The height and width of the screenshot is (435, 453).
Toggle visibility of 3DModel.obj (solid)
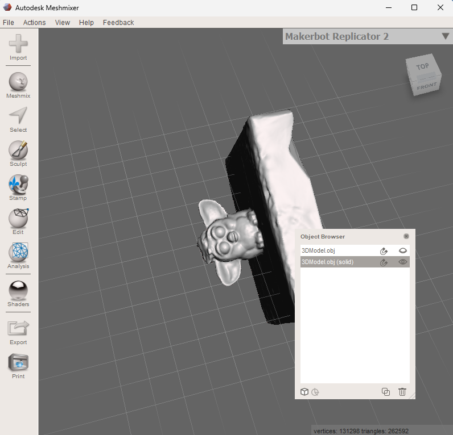403,262
